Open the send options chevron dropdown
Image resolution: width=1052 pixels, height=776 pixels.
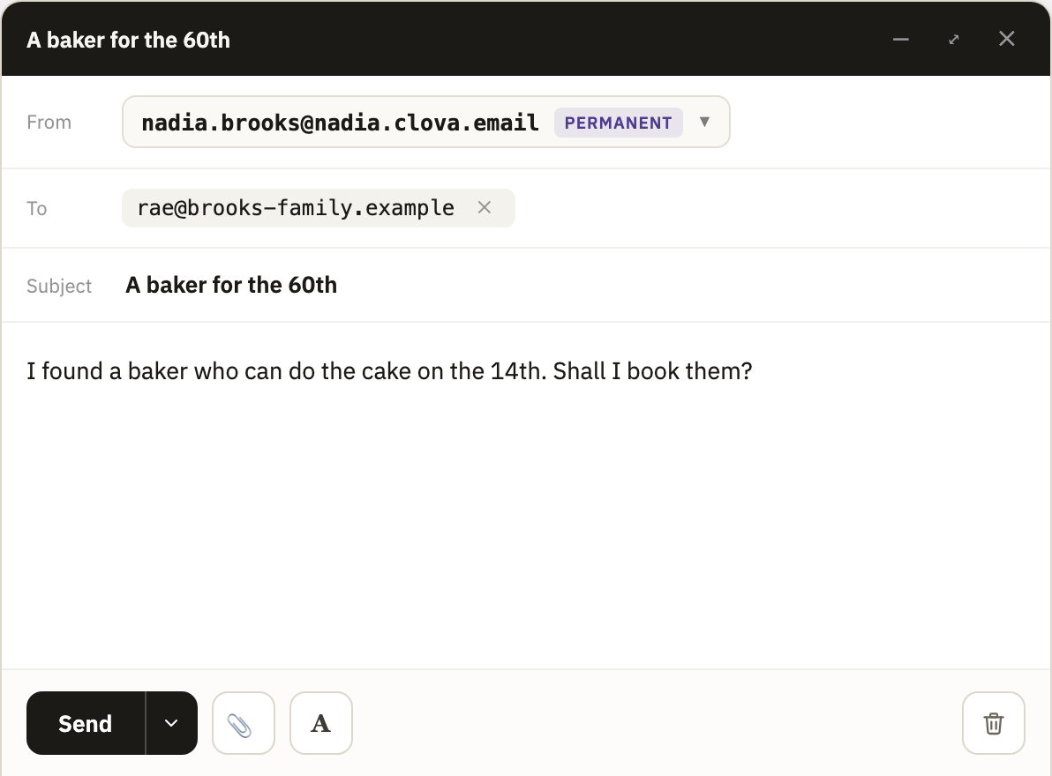tap(172, 723)
